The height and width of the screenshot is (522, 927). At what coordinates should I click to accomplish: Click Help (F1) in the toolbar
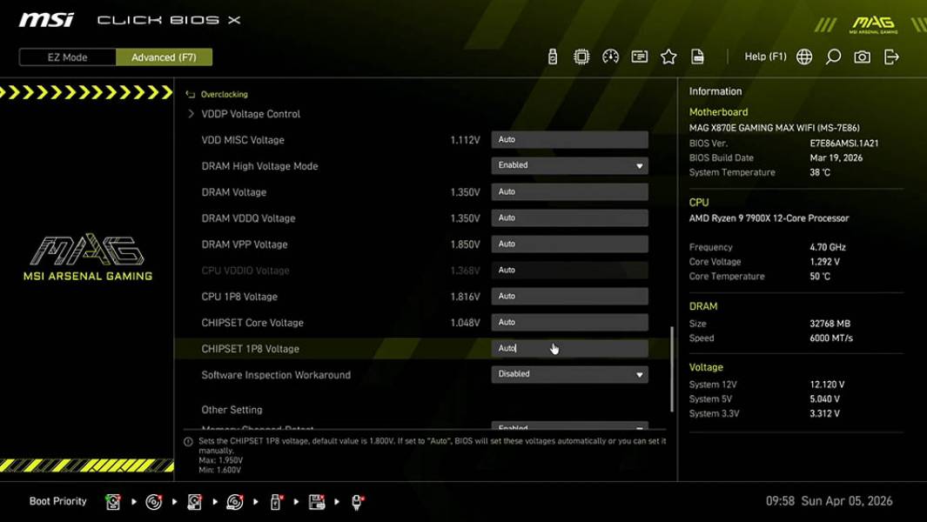pyautogui.click(x=763, y=56)
